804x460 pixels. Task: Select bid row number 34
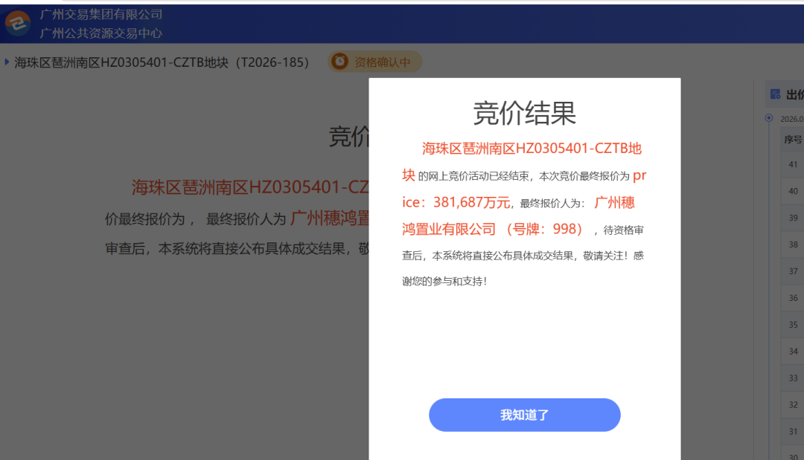pos(794,351)
